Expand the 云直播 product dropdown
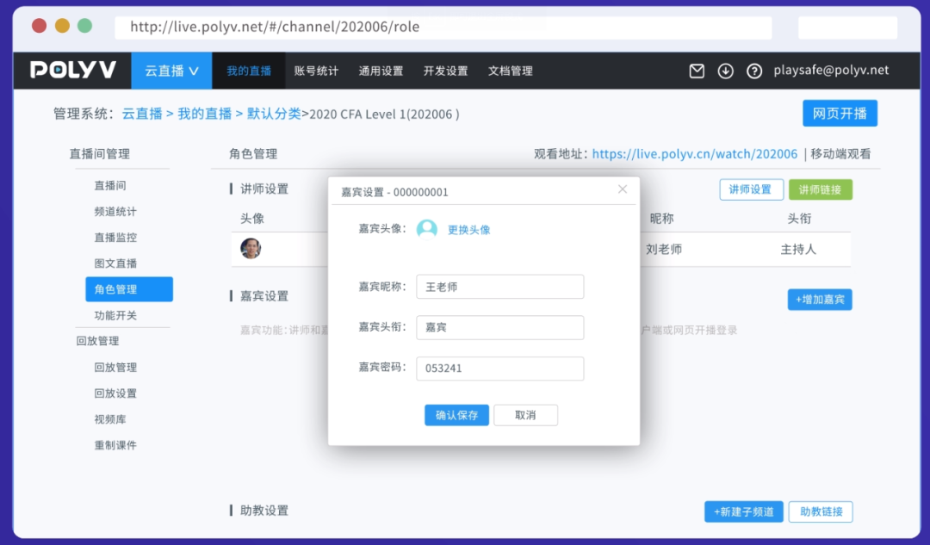The height and width of the screenshot is (545, 930). click(171, 71)
